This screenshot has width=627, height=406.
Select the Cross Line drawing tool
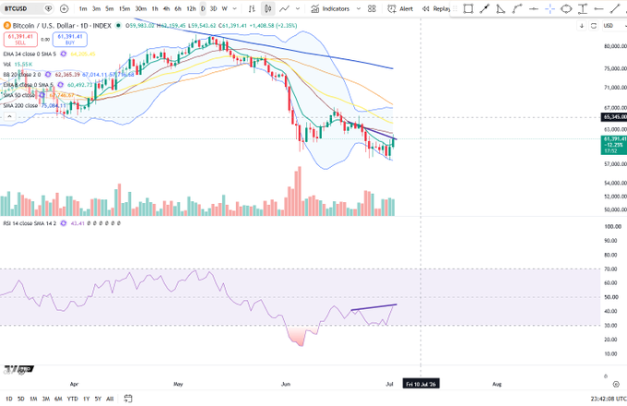pos(550,9)
